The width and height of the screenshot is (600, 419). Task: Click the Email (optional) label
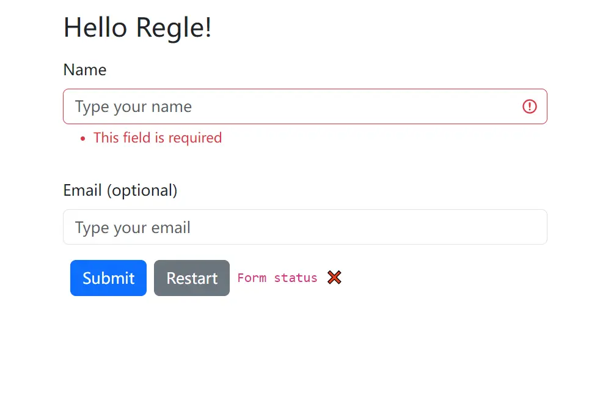(x=120, y=190)
